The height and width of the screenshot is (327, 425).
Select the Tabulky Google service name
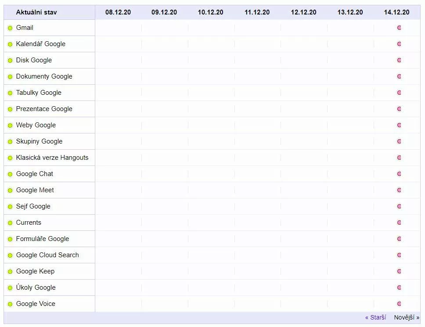tap(39, 93)
